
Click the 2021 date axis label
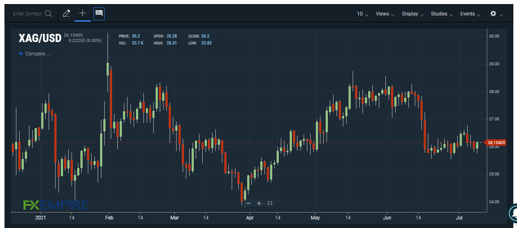[41, 218]
